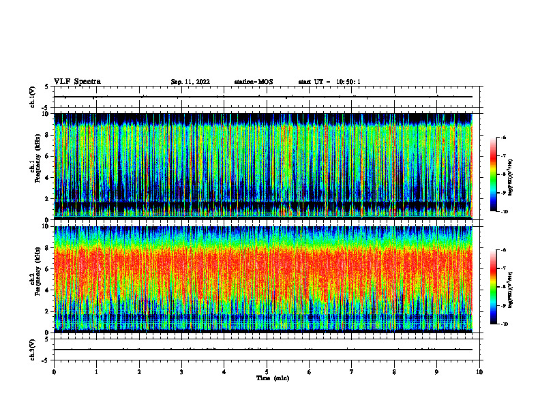The image size is (540, 417).
Task: Select the start UT 10:50:1 text
Action: tap(329, 82)
